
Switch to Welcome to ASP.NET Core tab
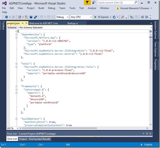(x=44, y=23)
